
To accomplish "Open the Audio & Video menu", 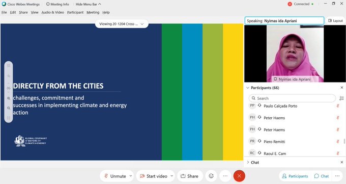I will pyautogui.click(x=53, y=12).
